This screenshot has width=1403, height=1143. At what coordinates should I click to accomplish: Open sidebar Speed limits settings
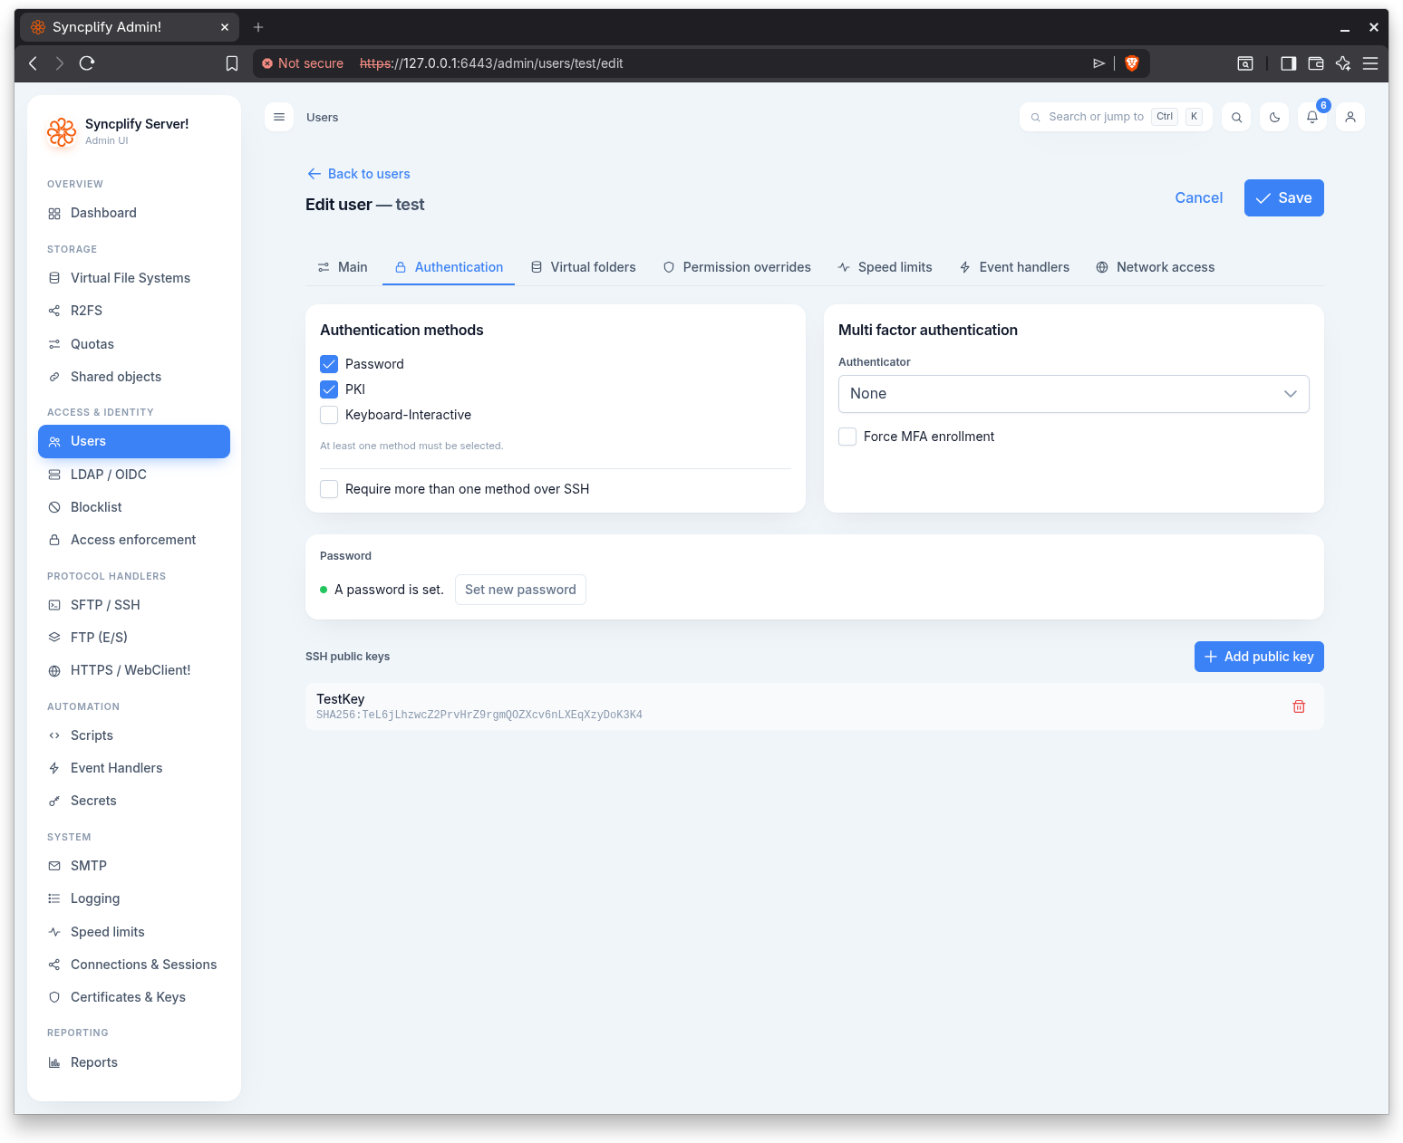tap(134, 932)
